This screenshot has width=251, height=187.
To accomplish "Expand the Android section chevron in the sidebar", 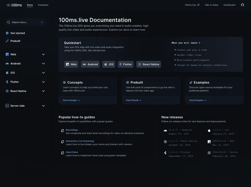I will tap(43, 64).
